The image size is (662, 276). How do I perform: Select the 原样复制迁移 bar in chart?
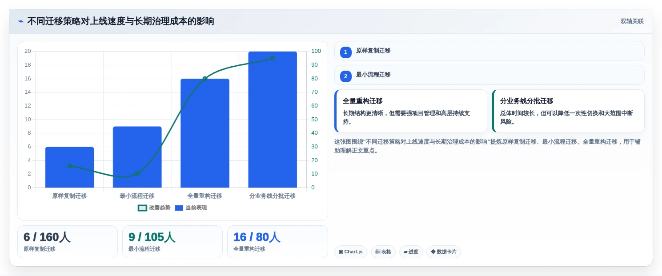click(x=69, y=167)
